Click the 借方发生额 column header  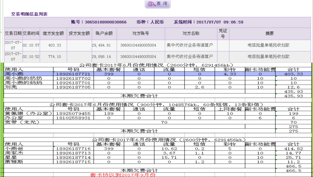click(x=53, y=33)
